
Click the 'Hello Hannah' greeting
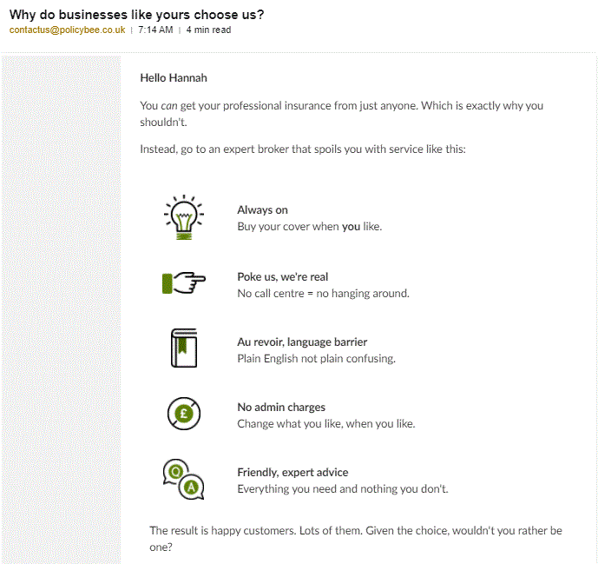click(x=174, y=78)
